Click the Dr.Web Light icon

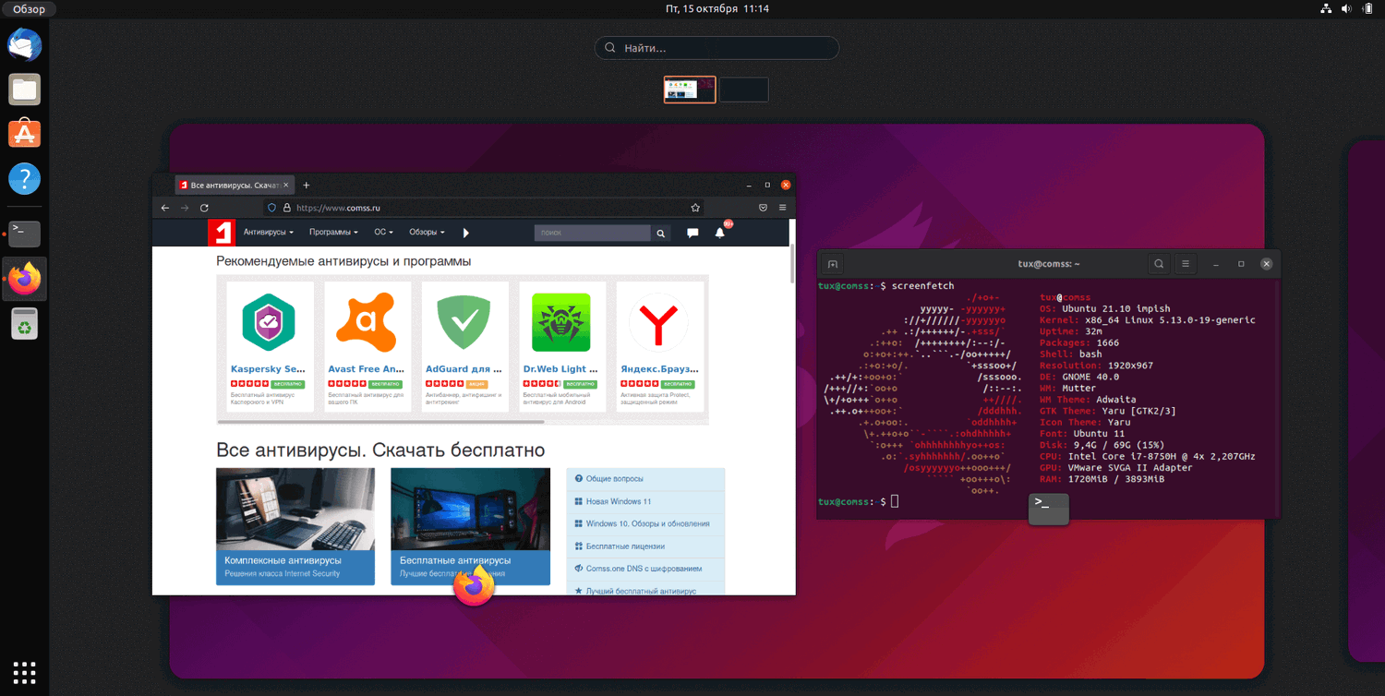pos(561,322)
